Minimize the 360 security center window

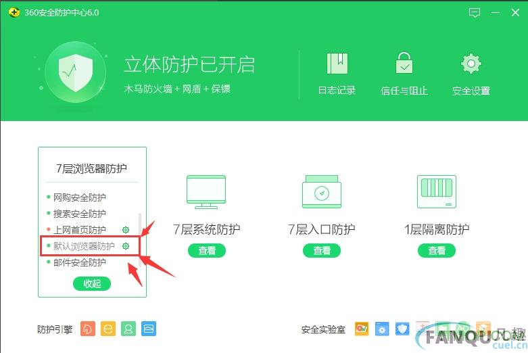click(496, 13)
